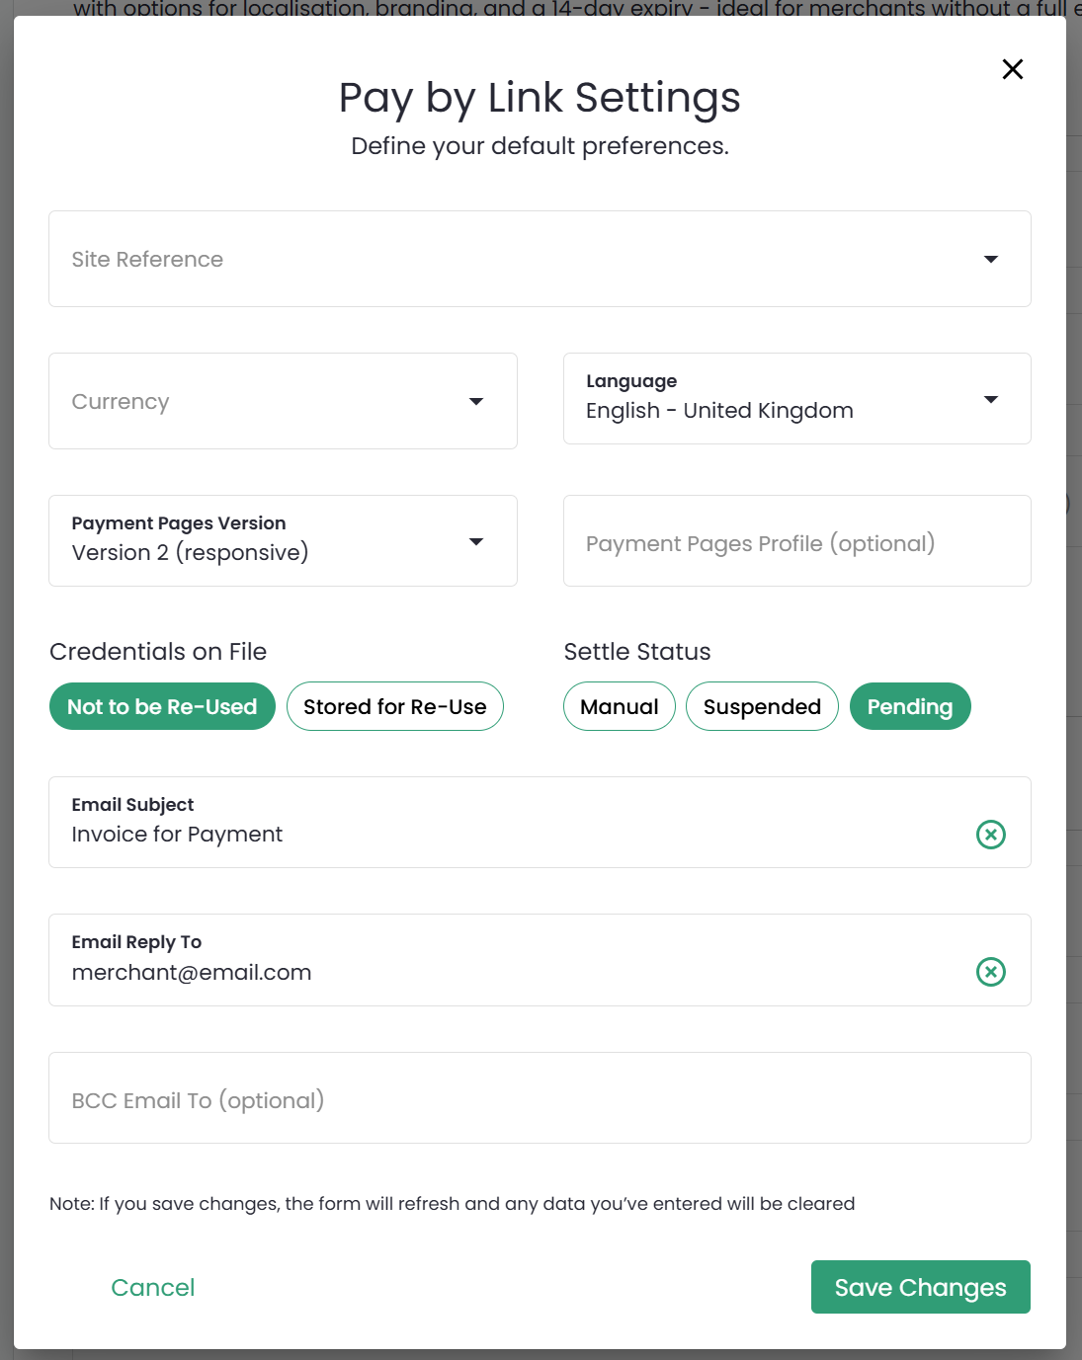Set settle status to Suspended
Image resolution: width=1082 pixels, height=1360 pixels.
tap(762, 706)
